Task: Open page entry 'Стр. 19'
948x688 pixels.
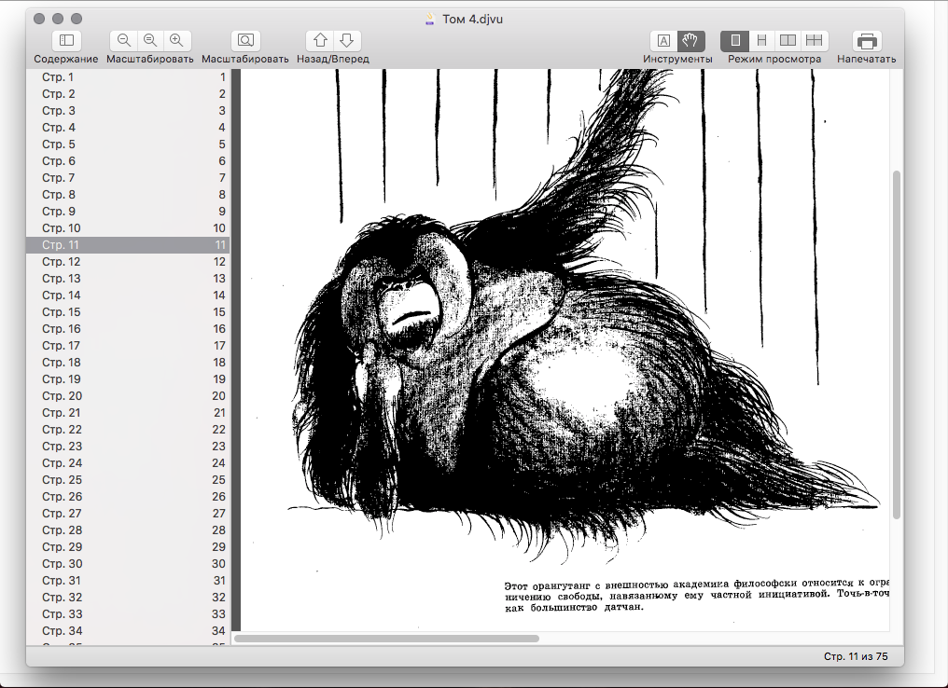Action: (128, 378)
